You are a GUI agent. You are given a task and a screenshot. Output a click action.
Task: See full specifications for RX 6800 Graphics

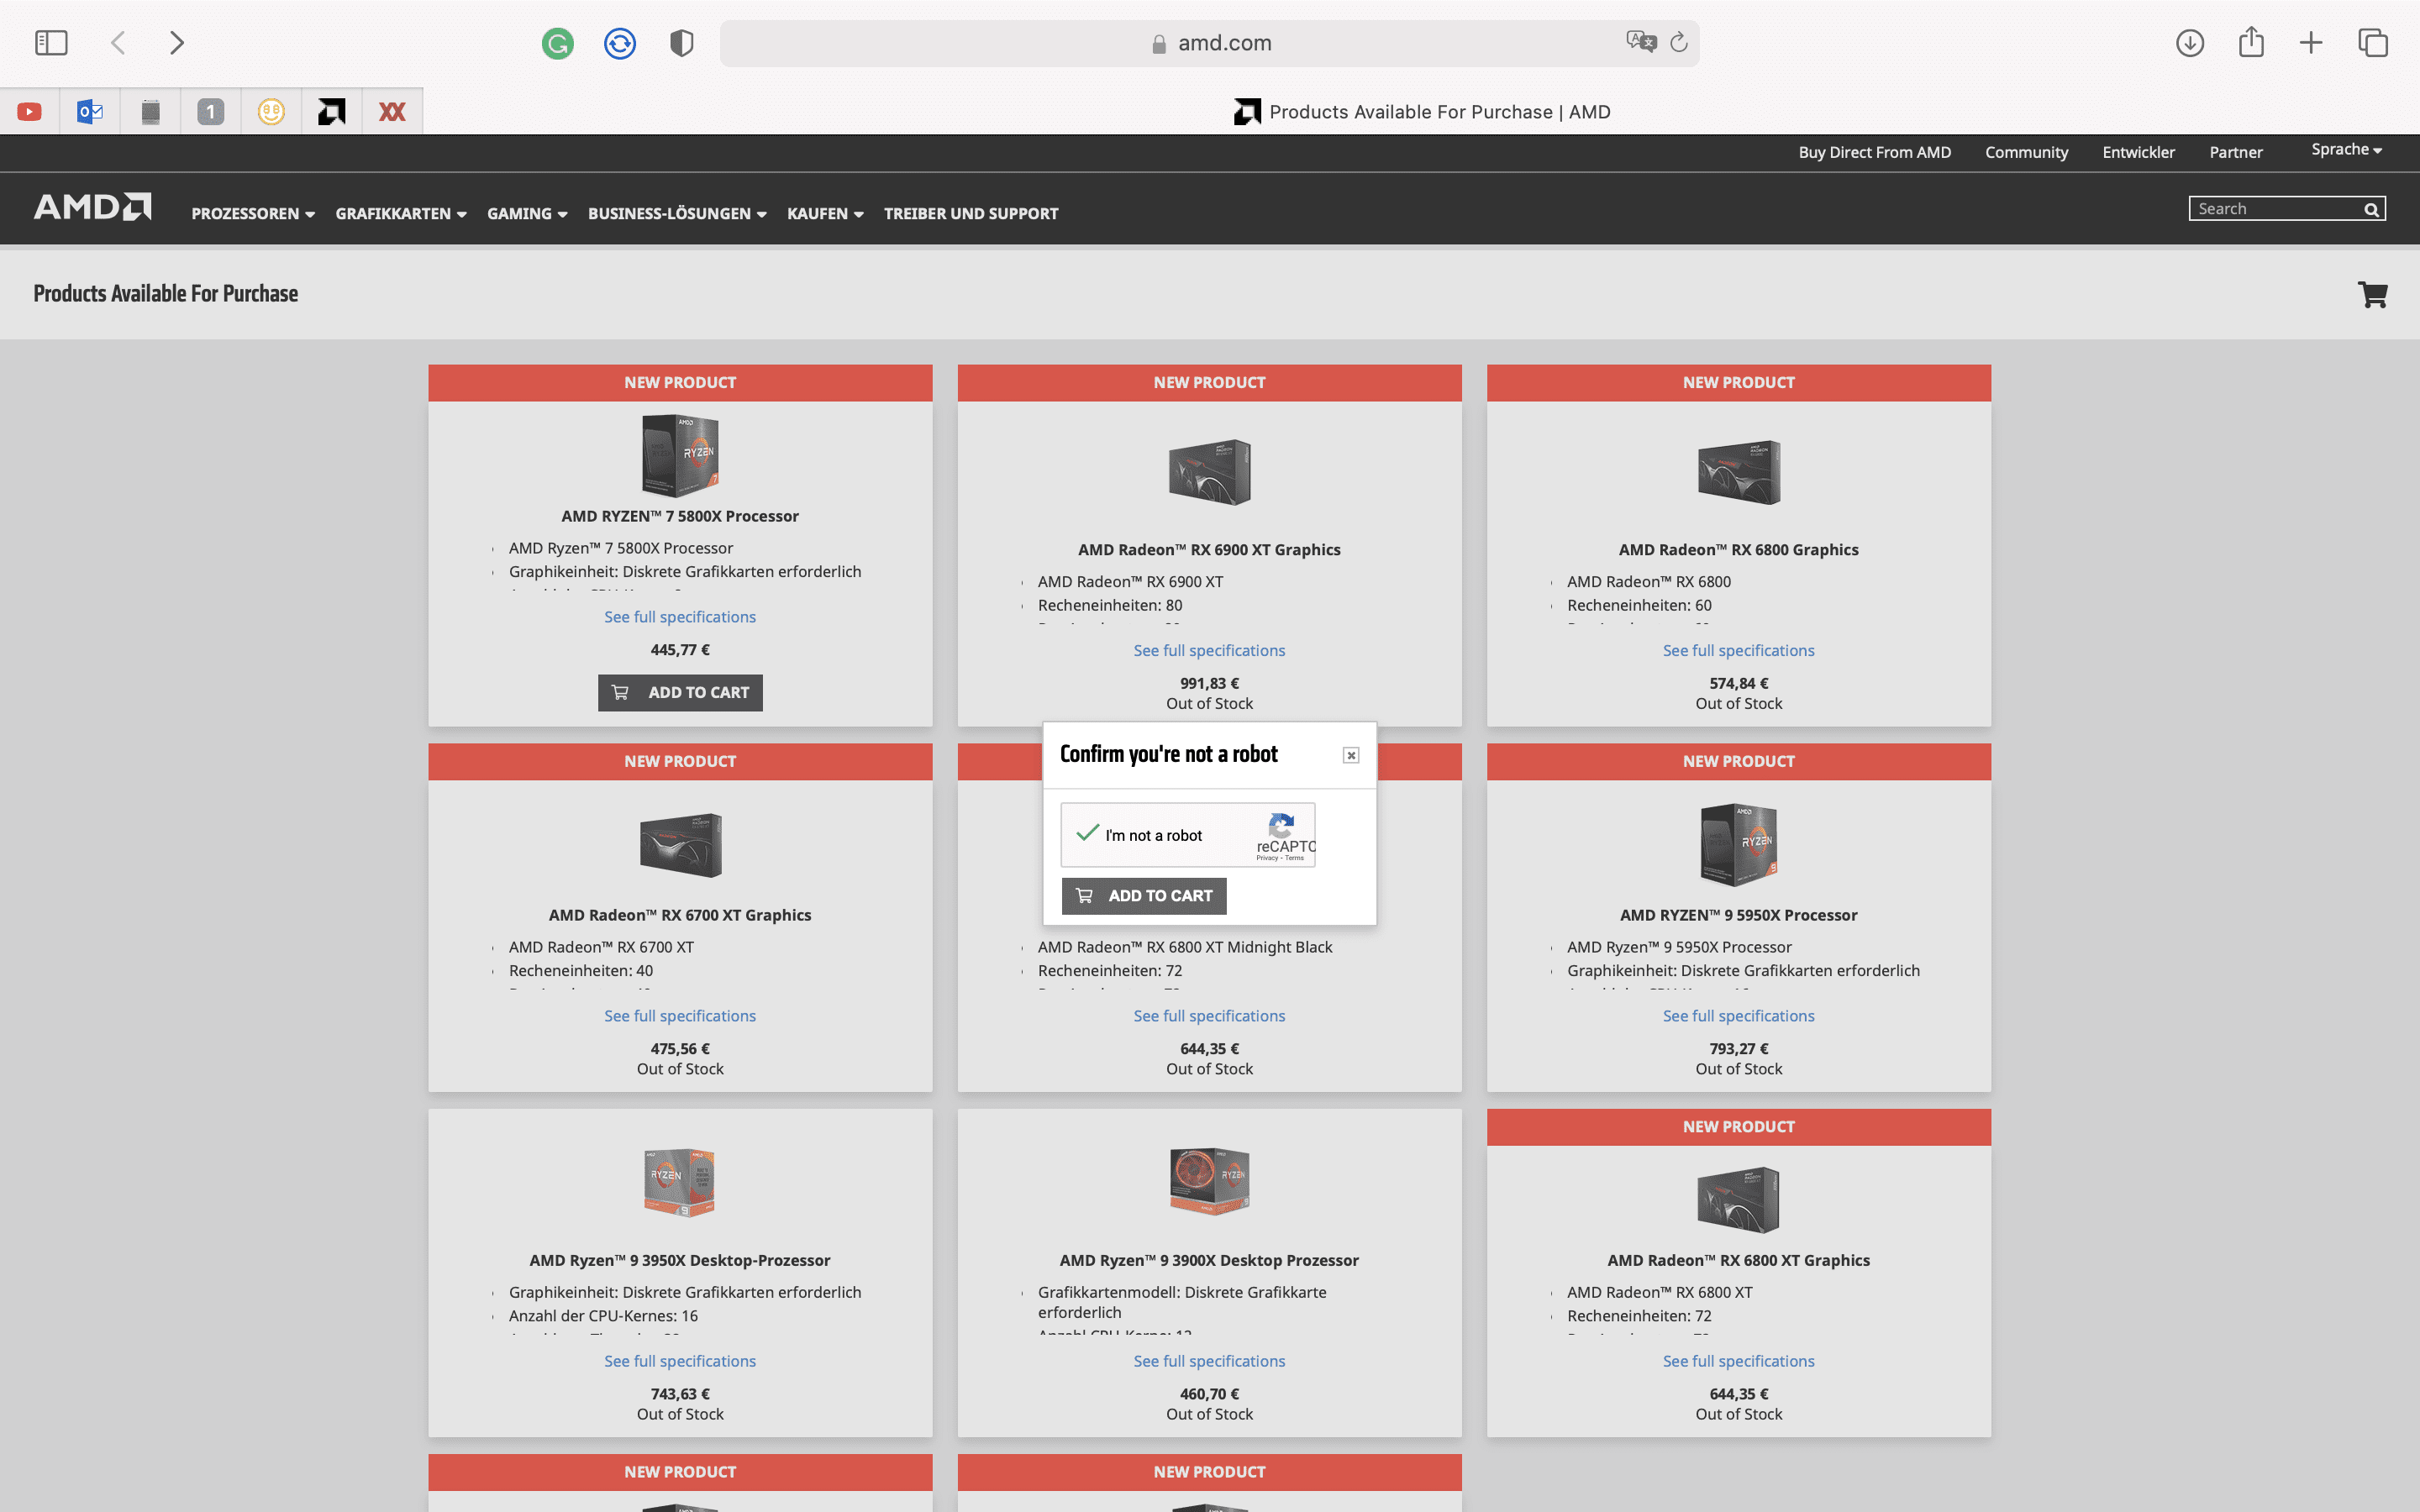click(1738, 651)
